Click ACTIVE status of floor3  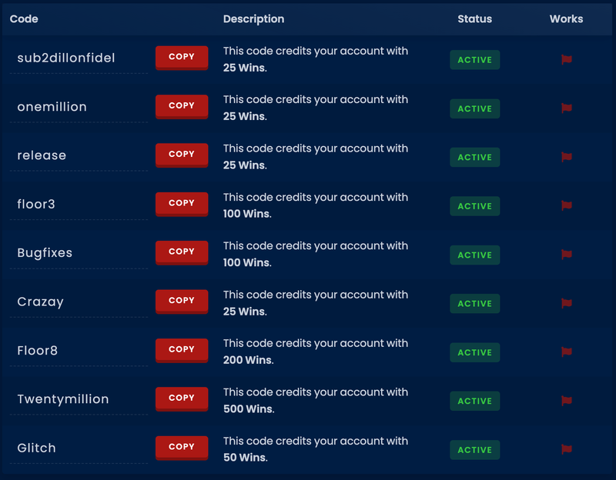click(x=474, y=206)
